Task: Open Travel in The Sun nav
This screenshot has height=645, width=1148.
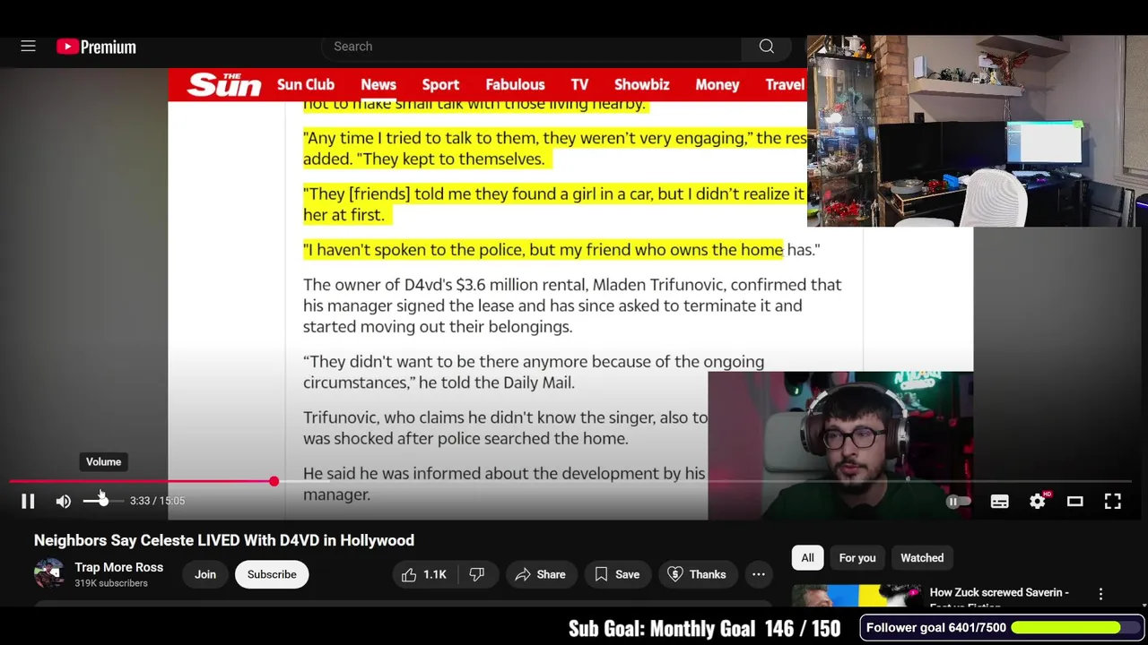Action: tap(786, 84)
